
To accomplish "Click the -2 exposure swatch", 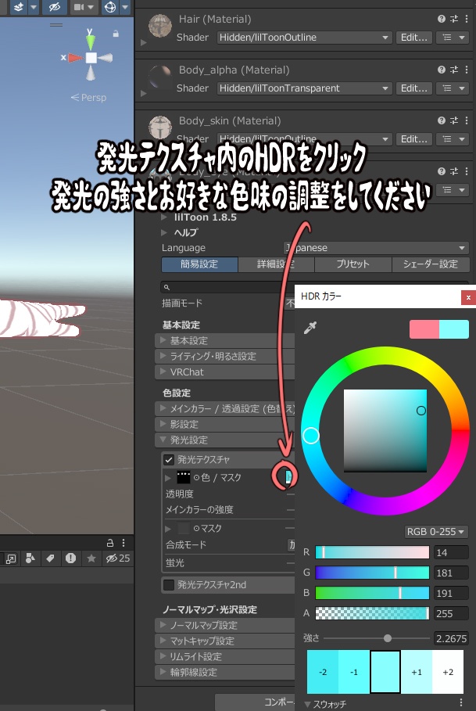I will click(323, 672).
